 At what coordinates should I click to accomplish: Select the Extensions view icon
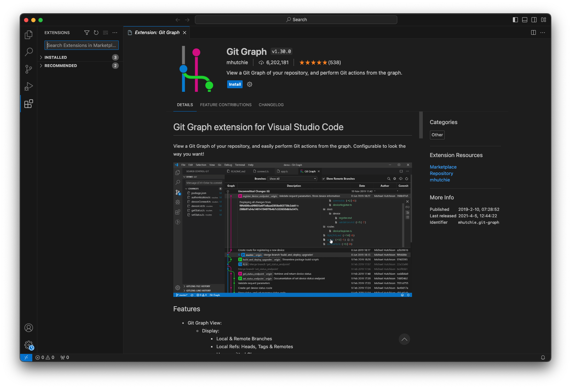pyautogui.click(x=29, y=104)
